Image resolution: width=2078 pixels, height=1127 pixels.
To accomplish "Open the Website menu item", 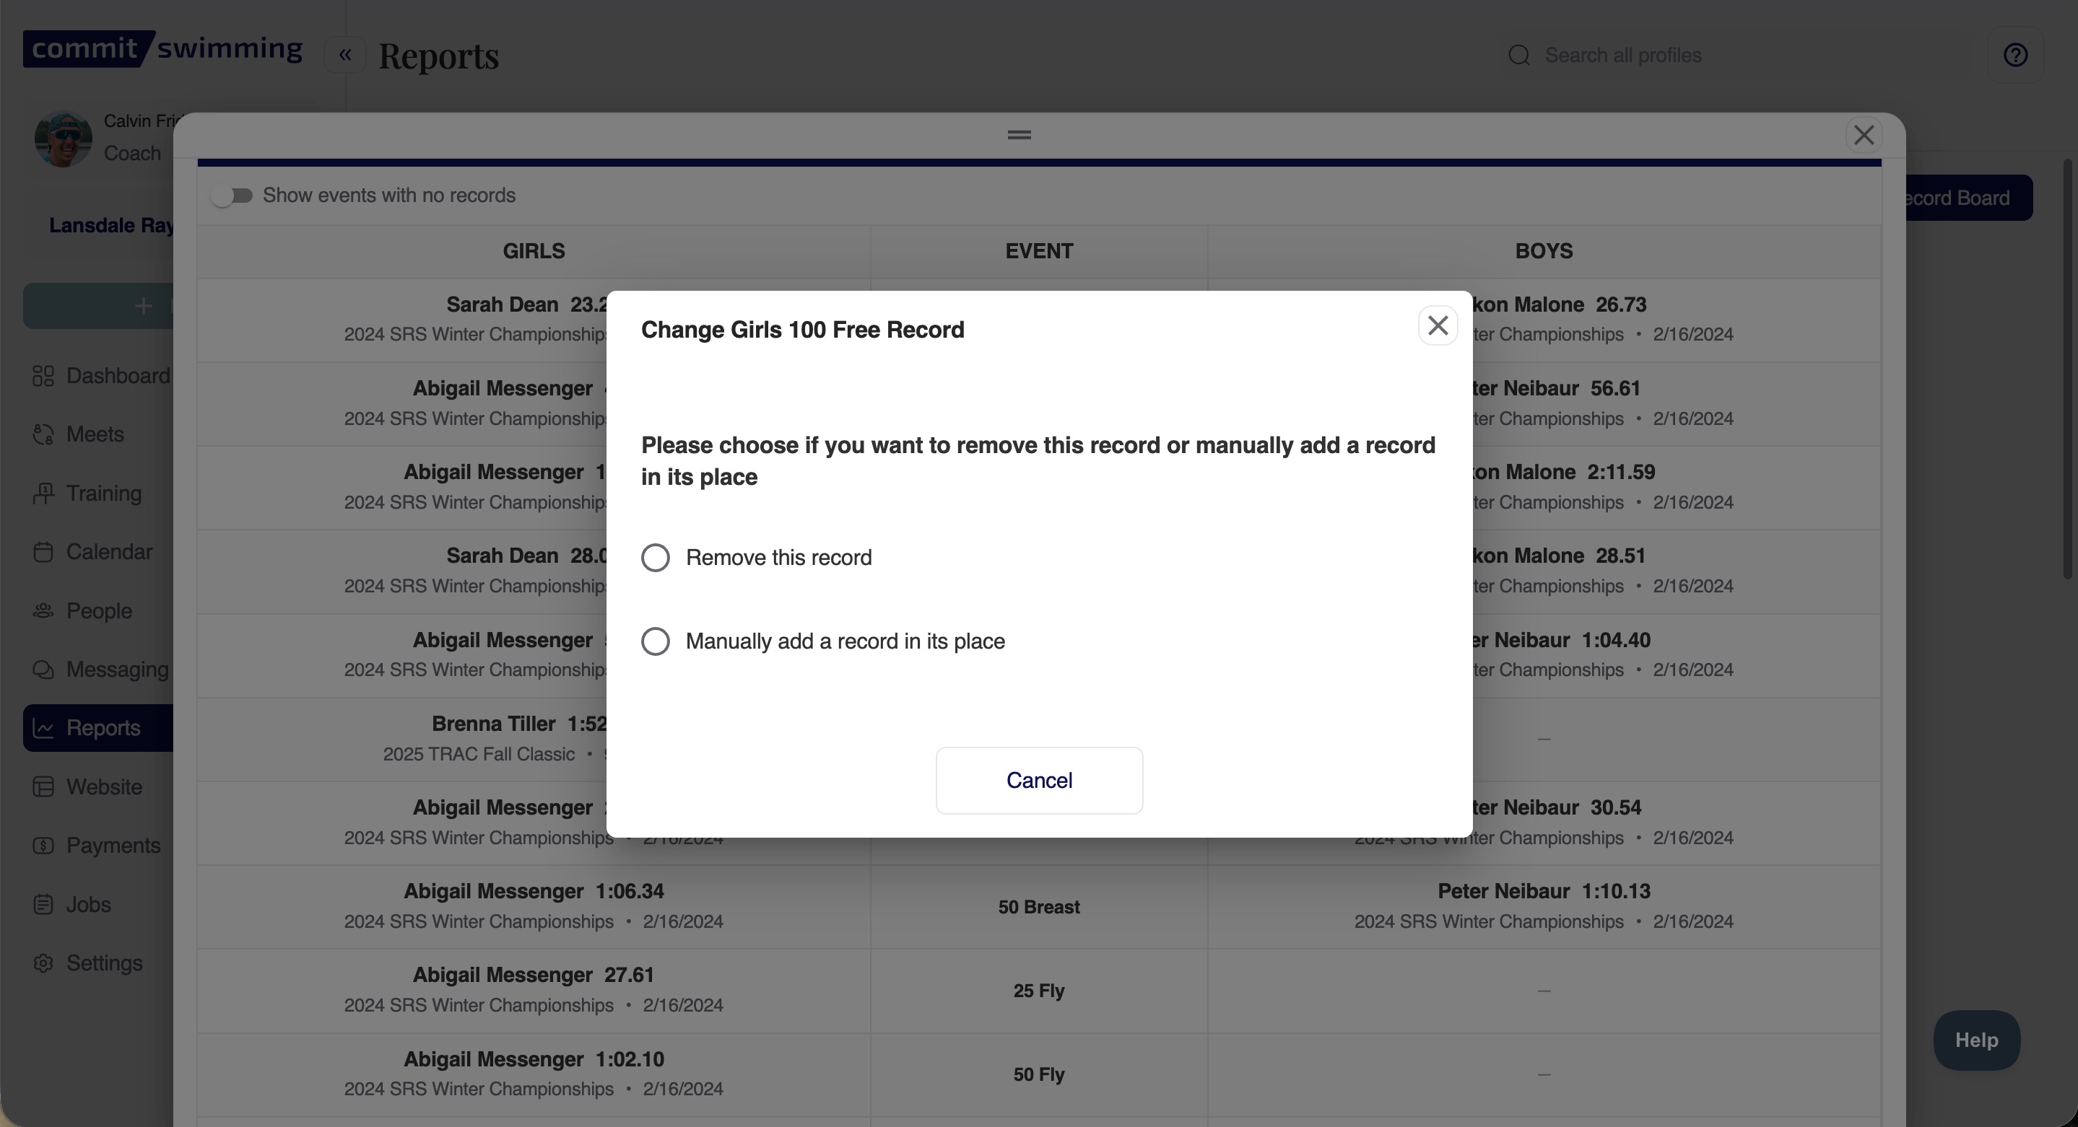I will point(103,786).
